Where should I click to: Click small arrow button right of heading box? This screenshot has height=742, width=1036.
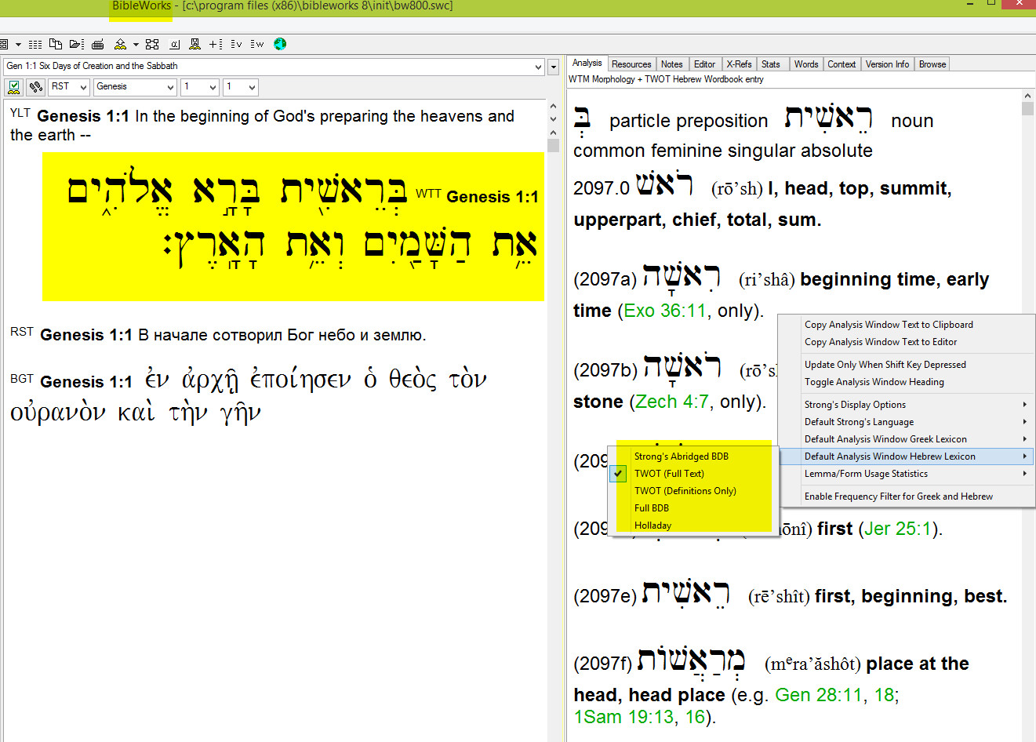tap(553, 67)
